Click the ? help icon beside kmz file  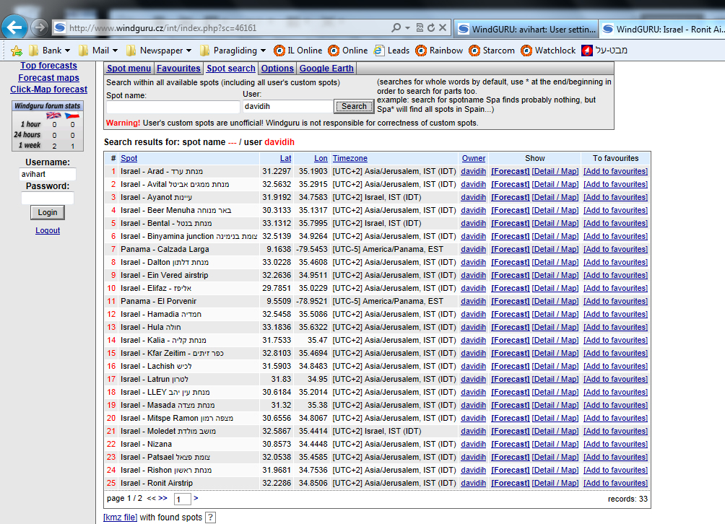pyautogui.click(x=210, y=518)
